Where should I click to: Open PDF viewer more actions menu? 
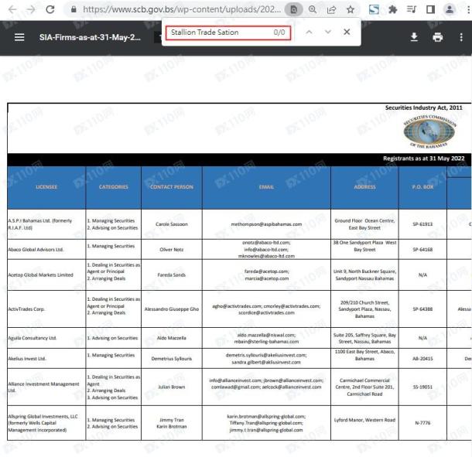[461, 37]
